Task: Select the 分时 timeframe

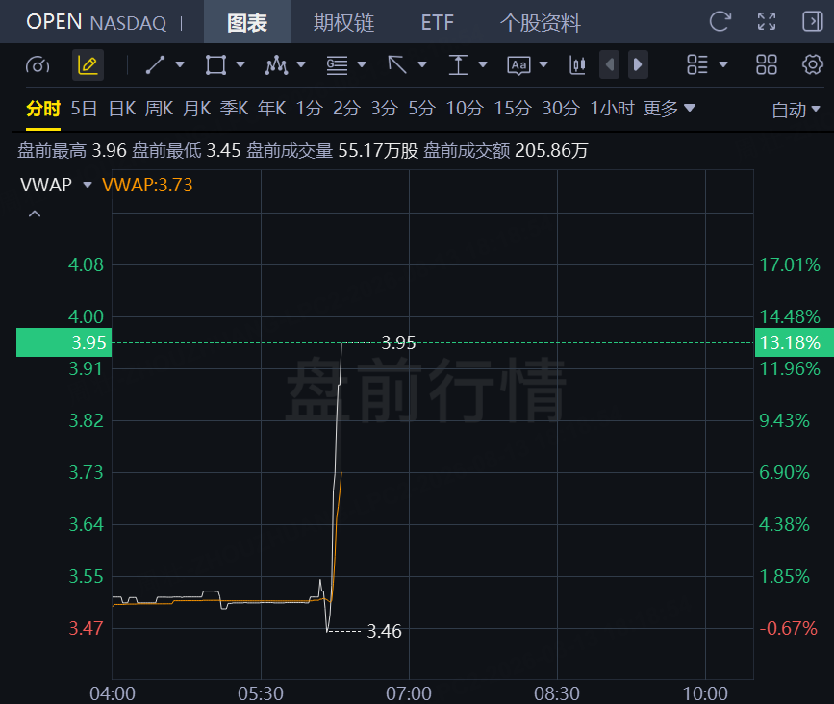Action: point(43,109)
